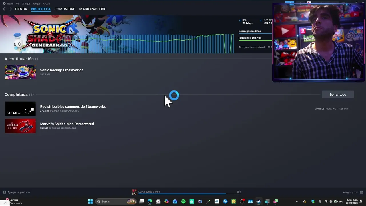Open the Ver menu
This screenshot has width=366, height=206.
[18, 3]
